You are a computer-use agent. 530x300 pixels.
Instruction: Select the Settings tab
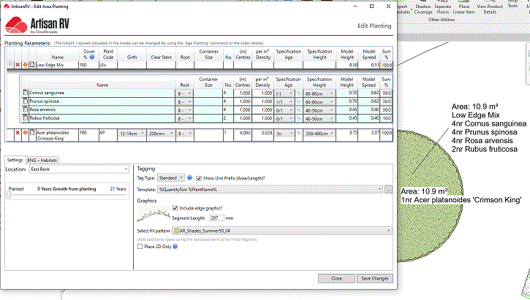coord(15,159)
